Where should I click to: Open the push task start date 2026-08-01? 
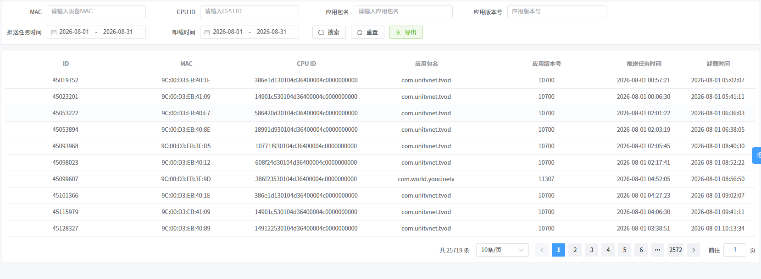(74, 32)
